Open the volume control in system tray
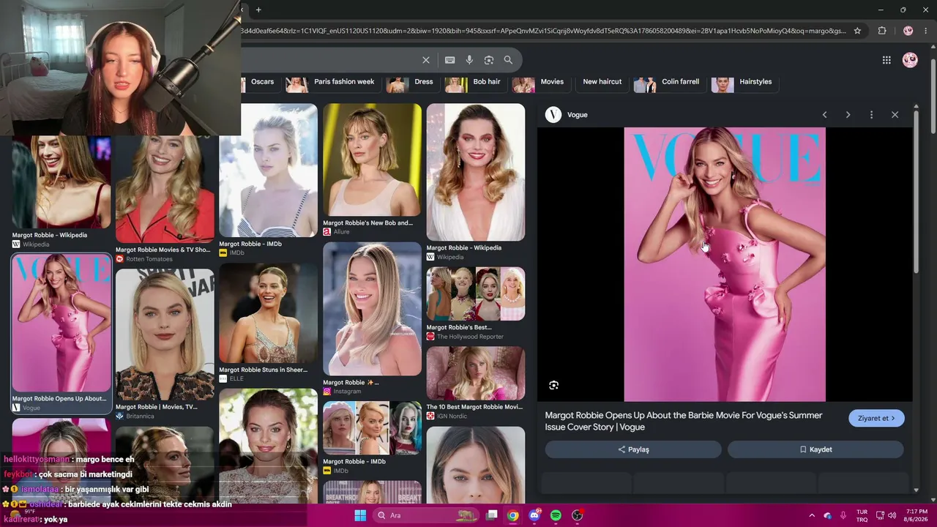The image size is (937, 527). 892,515
